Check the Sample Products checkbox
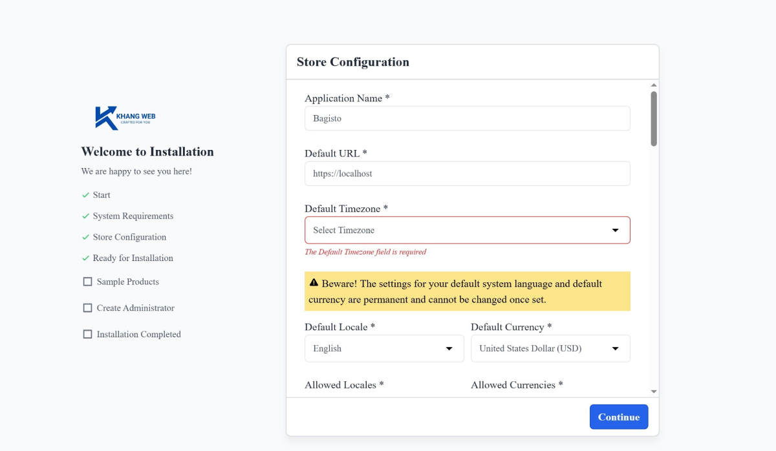The image size is (776, 451). [87, 282]
